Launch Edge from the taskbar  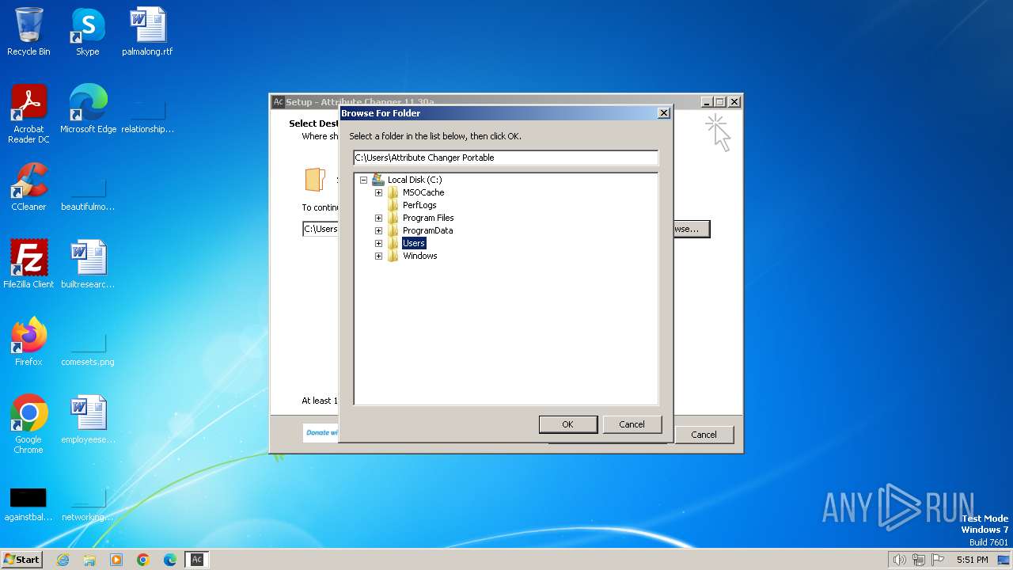point(170,560)
